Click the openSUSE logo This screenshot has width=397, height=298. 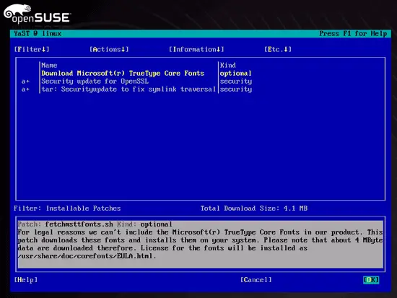pyautogui.click(x=37, y=14)
